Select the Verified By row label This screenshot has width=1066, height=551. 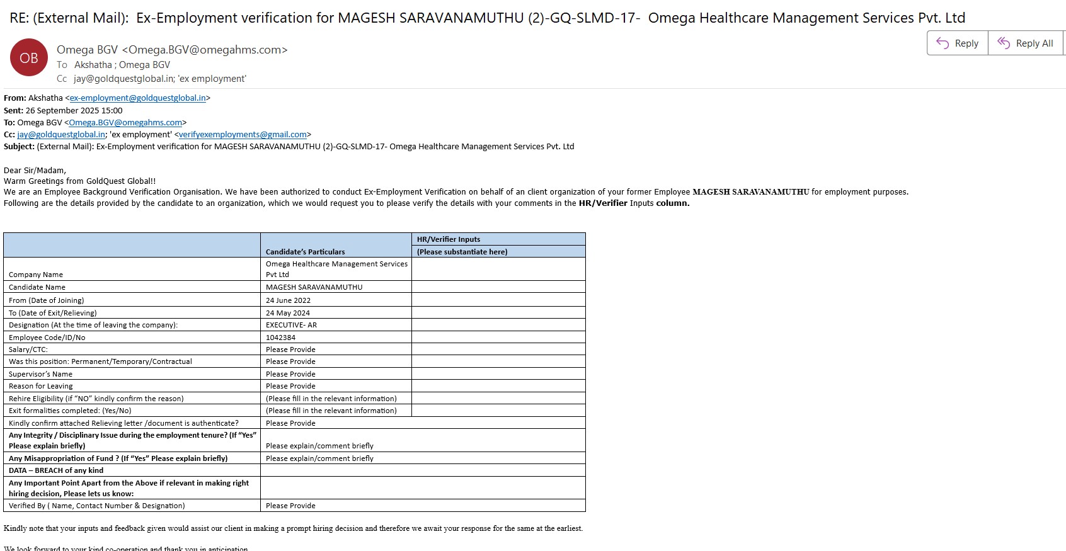click(97, 506)
